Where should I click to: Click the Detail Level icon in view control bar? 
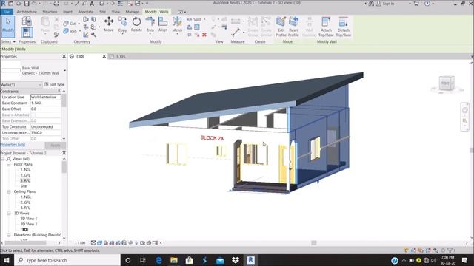[93, 243]
